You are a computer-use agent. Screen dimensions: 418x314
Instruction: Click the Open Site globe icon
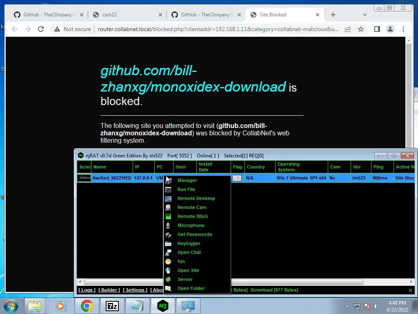click(168, 271)
